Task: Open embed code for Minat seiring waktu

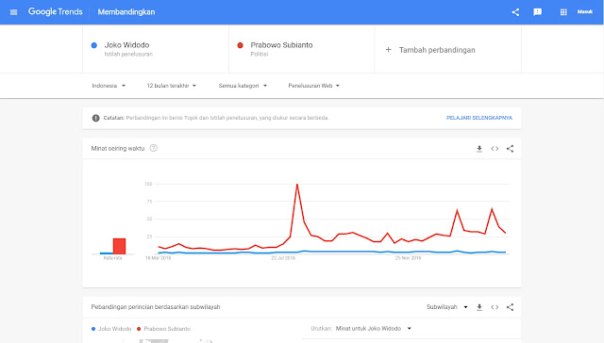Action: [x=495, y=149]
